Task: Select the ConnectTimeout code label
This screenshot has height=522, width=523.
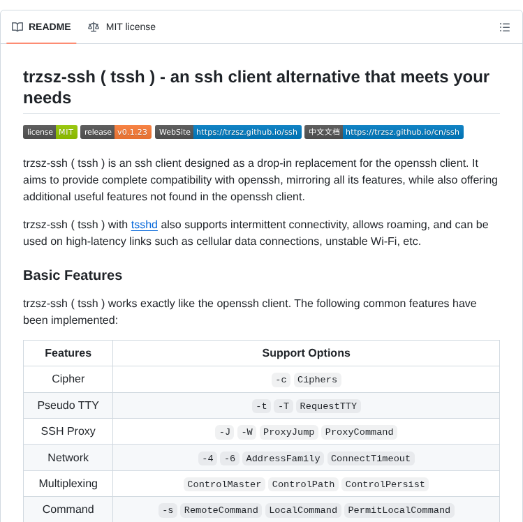Action: [370, 458]
